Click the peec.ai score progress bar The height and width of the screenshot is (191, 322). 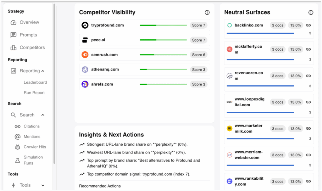click(163, 40)
